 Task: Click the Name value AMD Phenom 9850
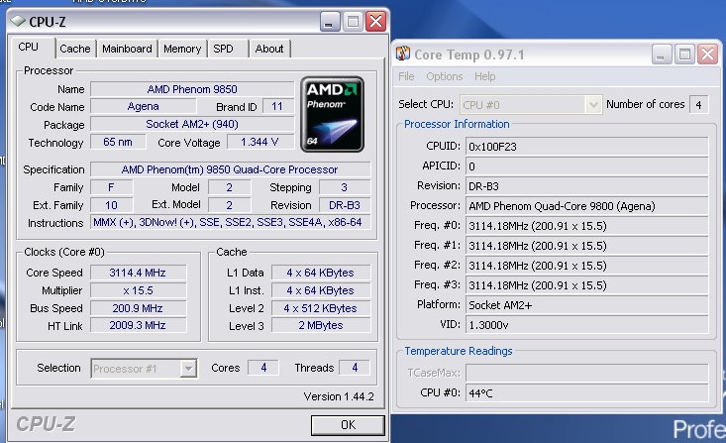pos(192,89)
